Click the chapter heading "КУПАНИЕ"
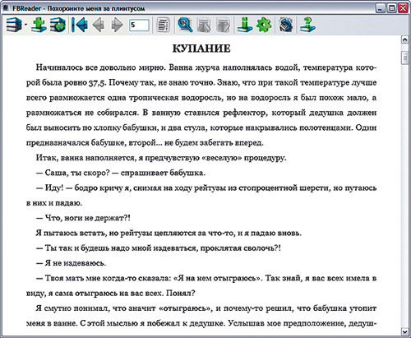The image size is (411, 338). click(201, 49)
